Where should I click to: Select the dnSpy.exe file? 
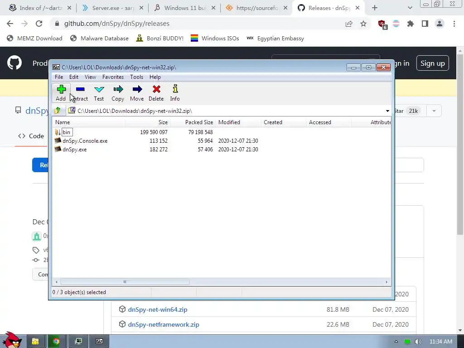click(75, 150)
